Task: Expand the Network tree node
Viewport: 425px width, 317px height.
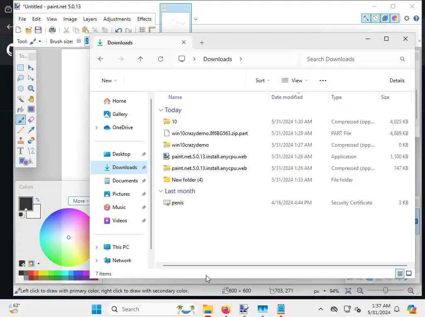Action: coord(96,260)
